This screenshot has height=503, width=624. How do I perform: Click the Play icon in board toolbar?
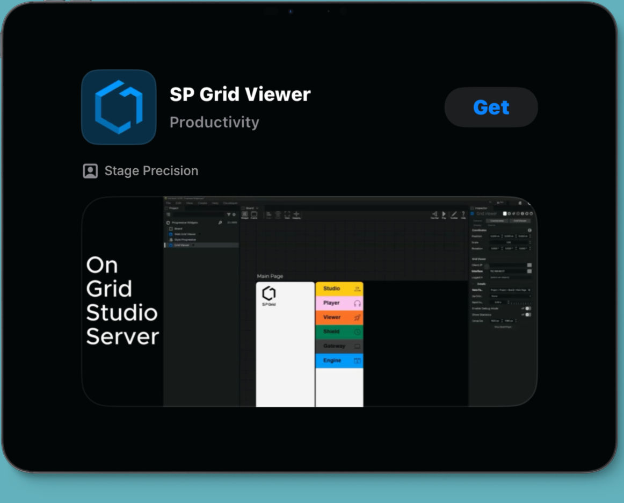[x=444, y=214]
